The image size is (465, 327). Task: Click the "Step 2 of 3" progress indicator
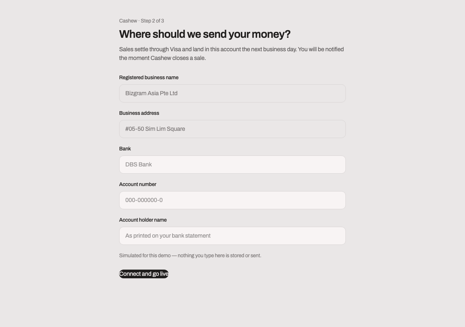pos(152,21)
